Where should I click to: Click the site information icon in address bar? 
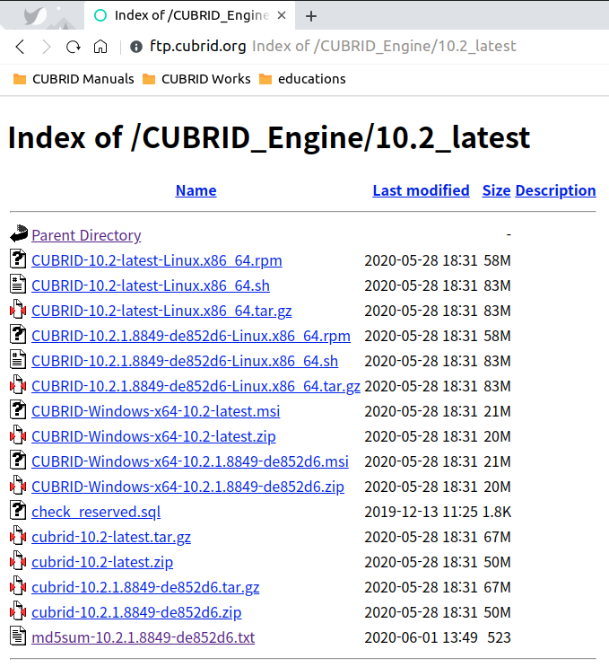coord(136,47)
